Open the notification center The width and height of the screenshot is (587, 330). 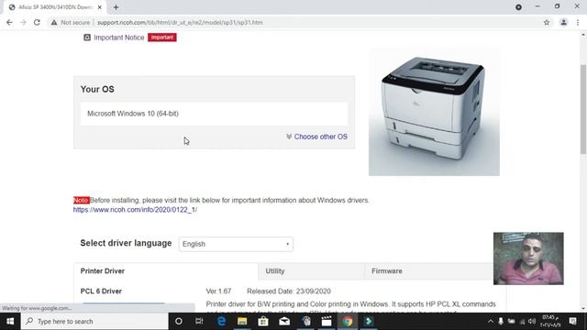(x=572, y=322)
